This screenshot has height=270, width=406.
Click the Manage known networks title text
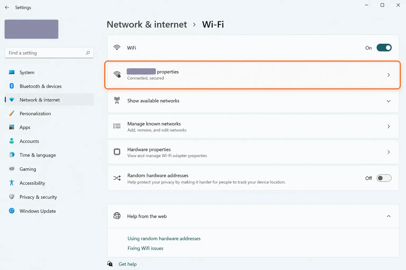click(x=154, y=124)
